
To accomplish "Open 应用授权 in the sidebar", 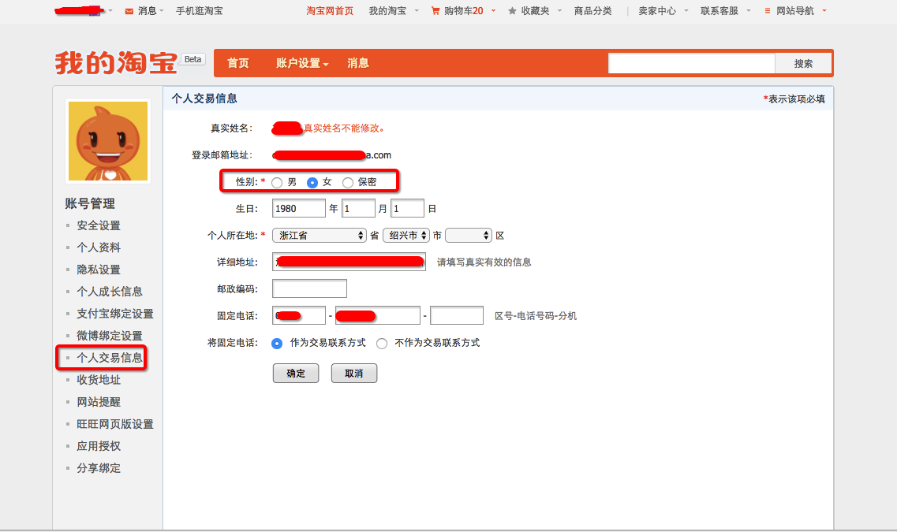I will pos(99,446).
